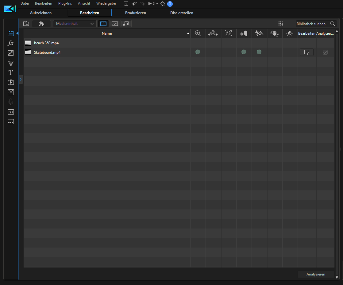Click the import media folder icon
The height and width of the screenshot is (285, 343).
click(x=26, y=24)
